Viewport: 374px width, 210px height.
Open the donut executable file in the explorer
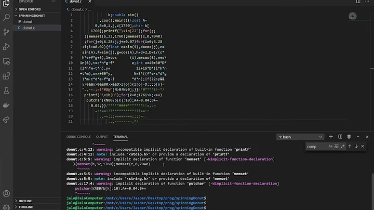[37, 22]
